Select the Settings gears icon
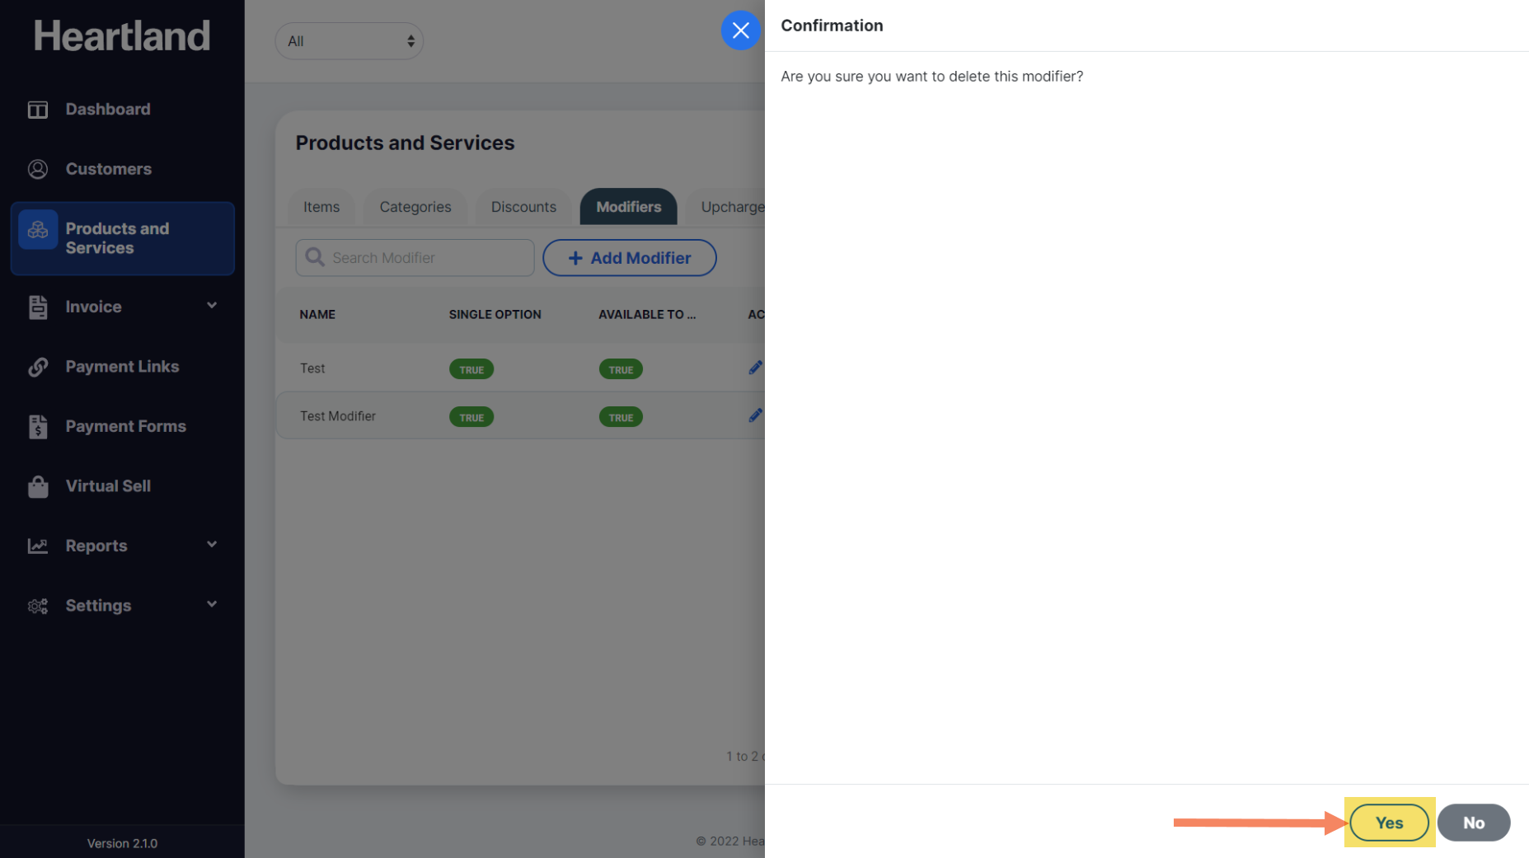This screenshot has height=858, width=1529. pos(38,606)
